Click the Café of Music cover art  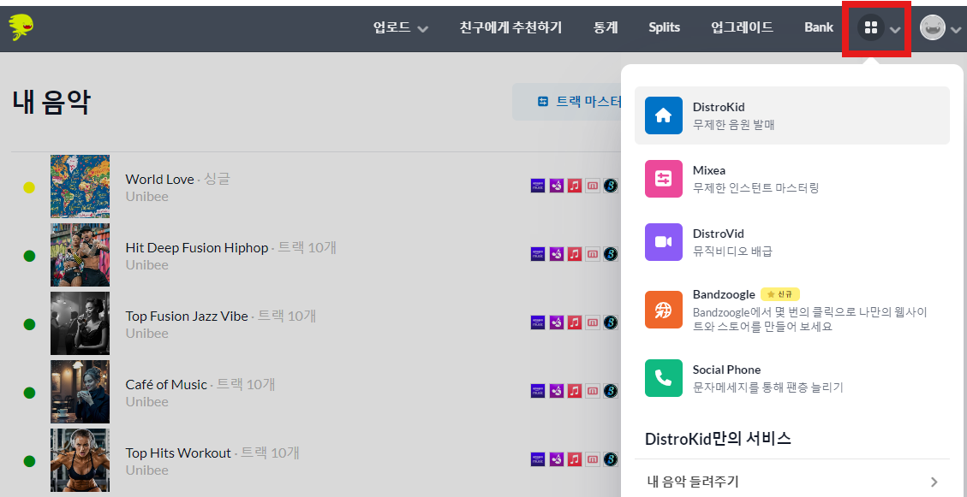(x=81, y=392)
